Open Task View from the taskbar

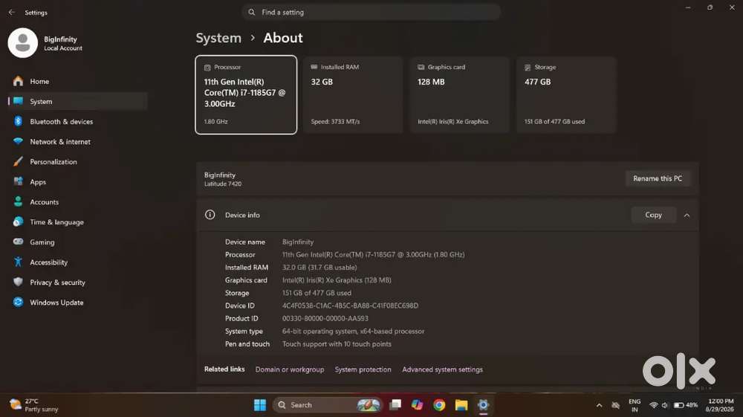395,404
